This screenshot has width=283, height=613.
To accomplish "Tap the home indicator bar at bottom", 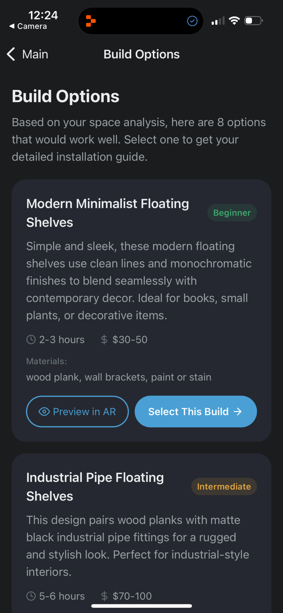I will [x=141, y=606].
